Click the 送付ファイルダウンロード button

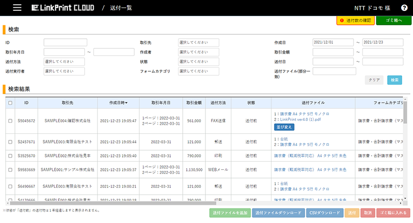point(278,213)
